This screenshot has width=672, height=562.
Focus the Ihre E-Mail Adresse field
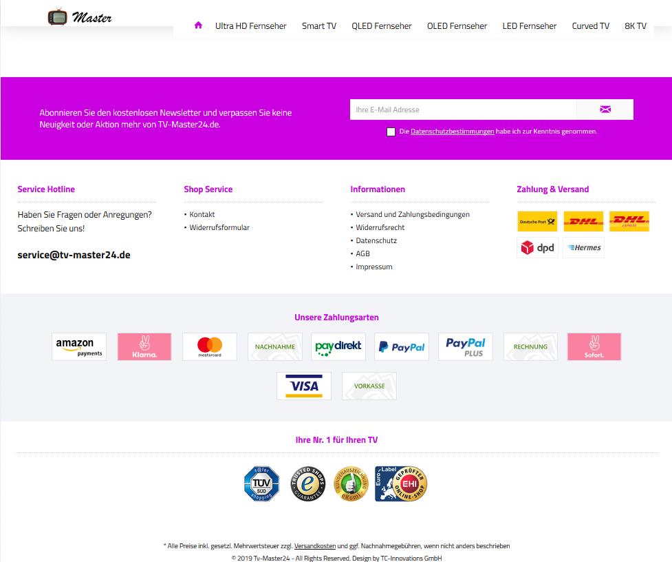coord(464,110)
